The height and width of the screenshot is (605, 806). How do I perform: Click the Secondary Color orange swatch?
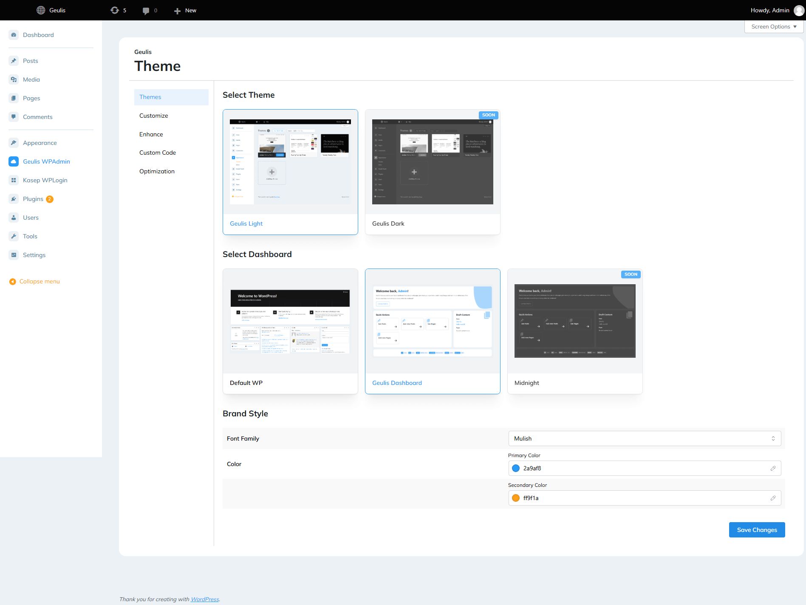click(516, 498)
